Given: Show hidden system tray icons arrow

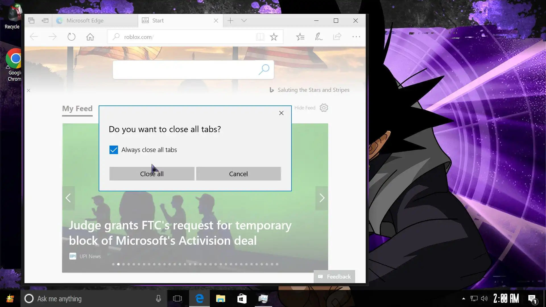Looking at the screenshot, I should (464, 298).
